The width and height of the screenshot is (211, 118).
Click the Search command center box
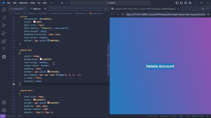click(x=110, y=3)
